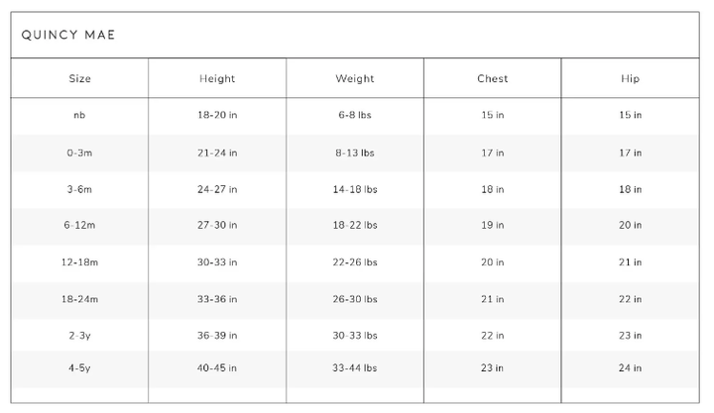The image size is (714, 413).
Task: Select the 18-24m size cell
Action: click(x=79, y=299)
